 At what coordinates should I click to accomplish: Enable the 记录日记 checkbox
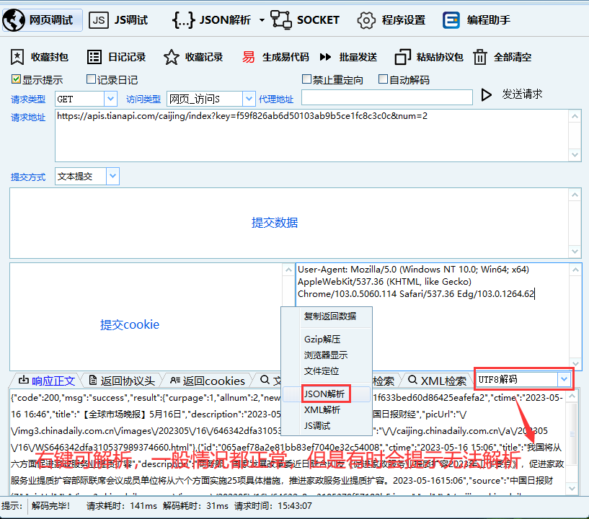click(91, 79)
